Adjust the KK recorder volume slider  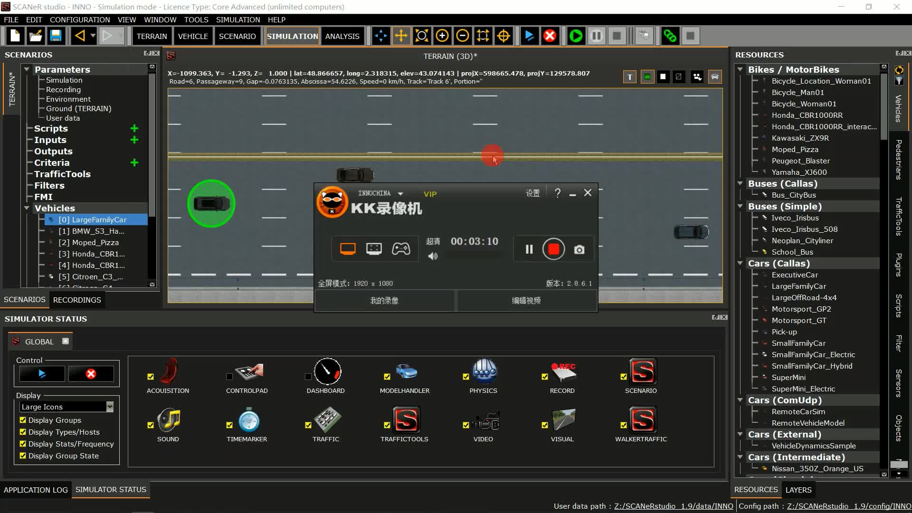click(x=473, y=256)
